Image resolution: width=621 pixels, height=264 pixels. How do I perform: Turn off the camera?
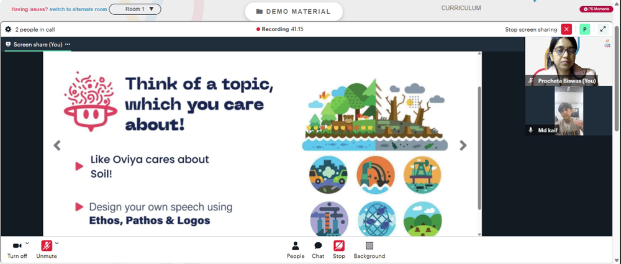(17, 250)
